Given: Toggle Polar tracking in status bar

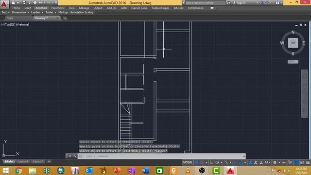Looking at the screenshot, I should [217, 162].
